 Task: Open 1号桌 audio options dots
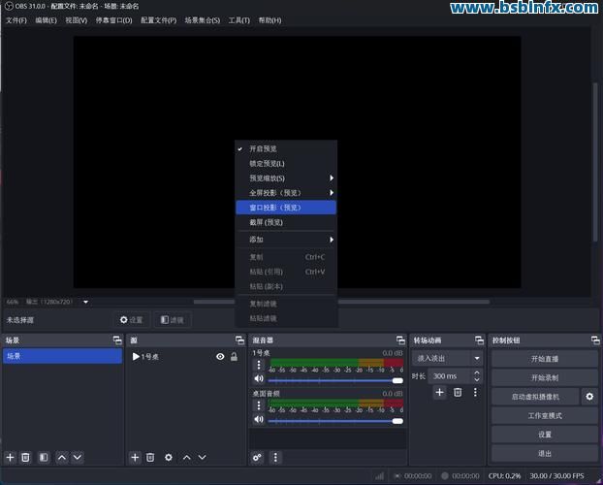(259, 365)
